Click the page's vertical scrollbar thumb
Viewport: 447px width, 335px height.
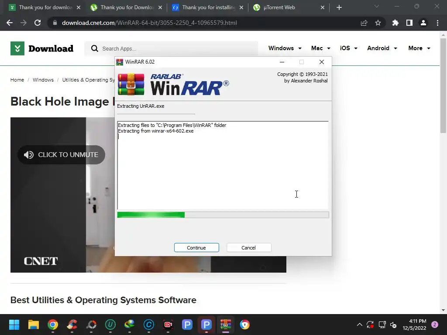[x=443, y=85]
